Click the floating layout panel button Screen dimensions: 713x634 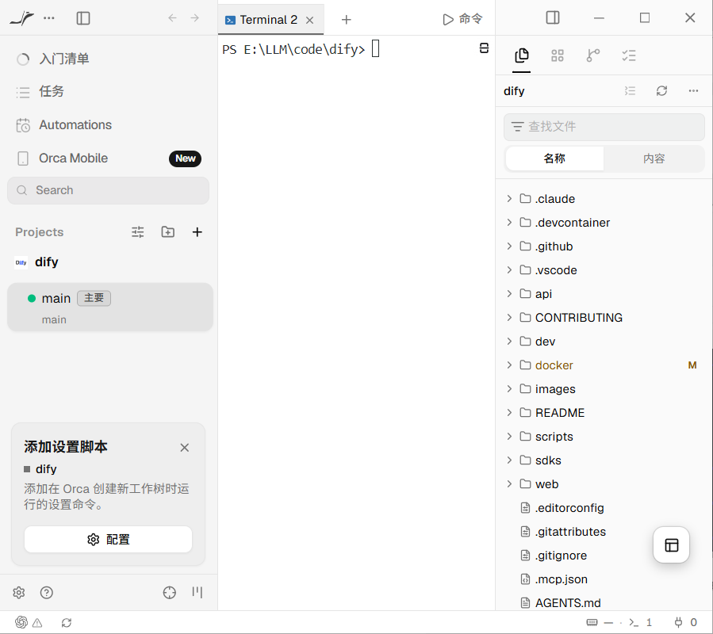tap(671, 545)
